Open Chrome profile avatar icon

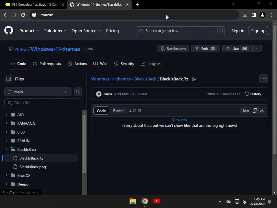click(262, 15)
